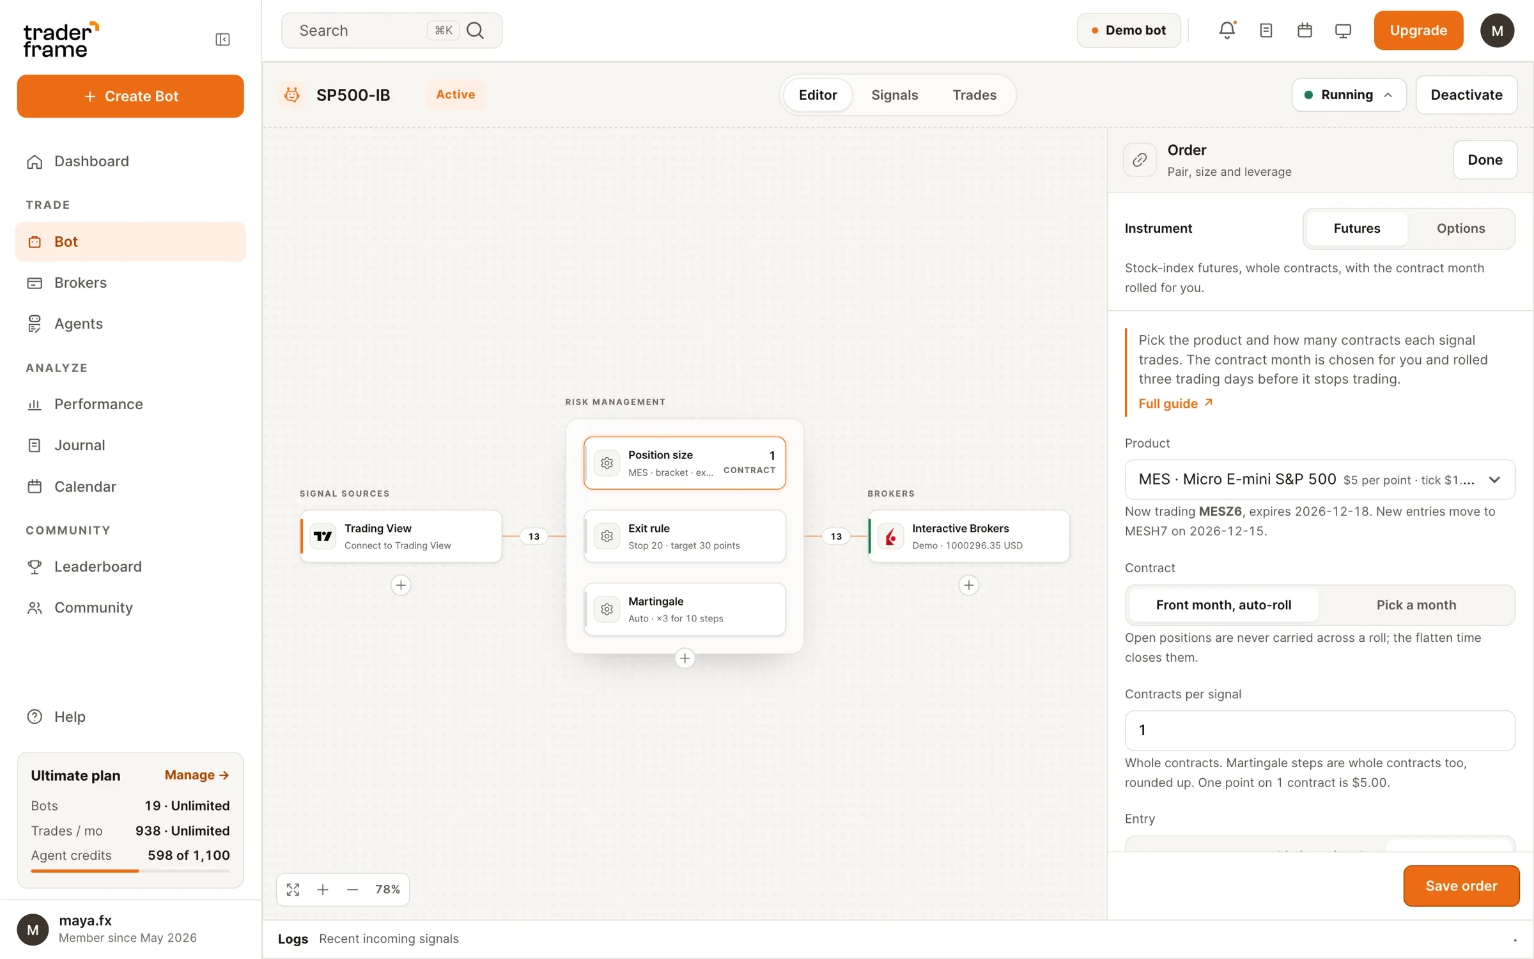Zoom out on the canvas
The height and width of the screenshot is (959, 1534).
click(x=352, y=889)
